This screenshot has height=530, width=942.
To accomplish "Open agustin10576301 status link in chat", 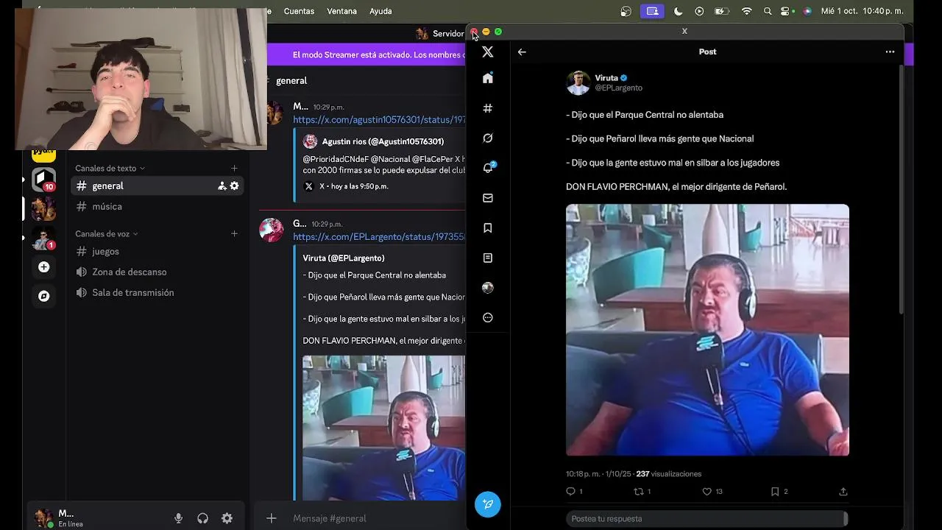I will 379,119.
